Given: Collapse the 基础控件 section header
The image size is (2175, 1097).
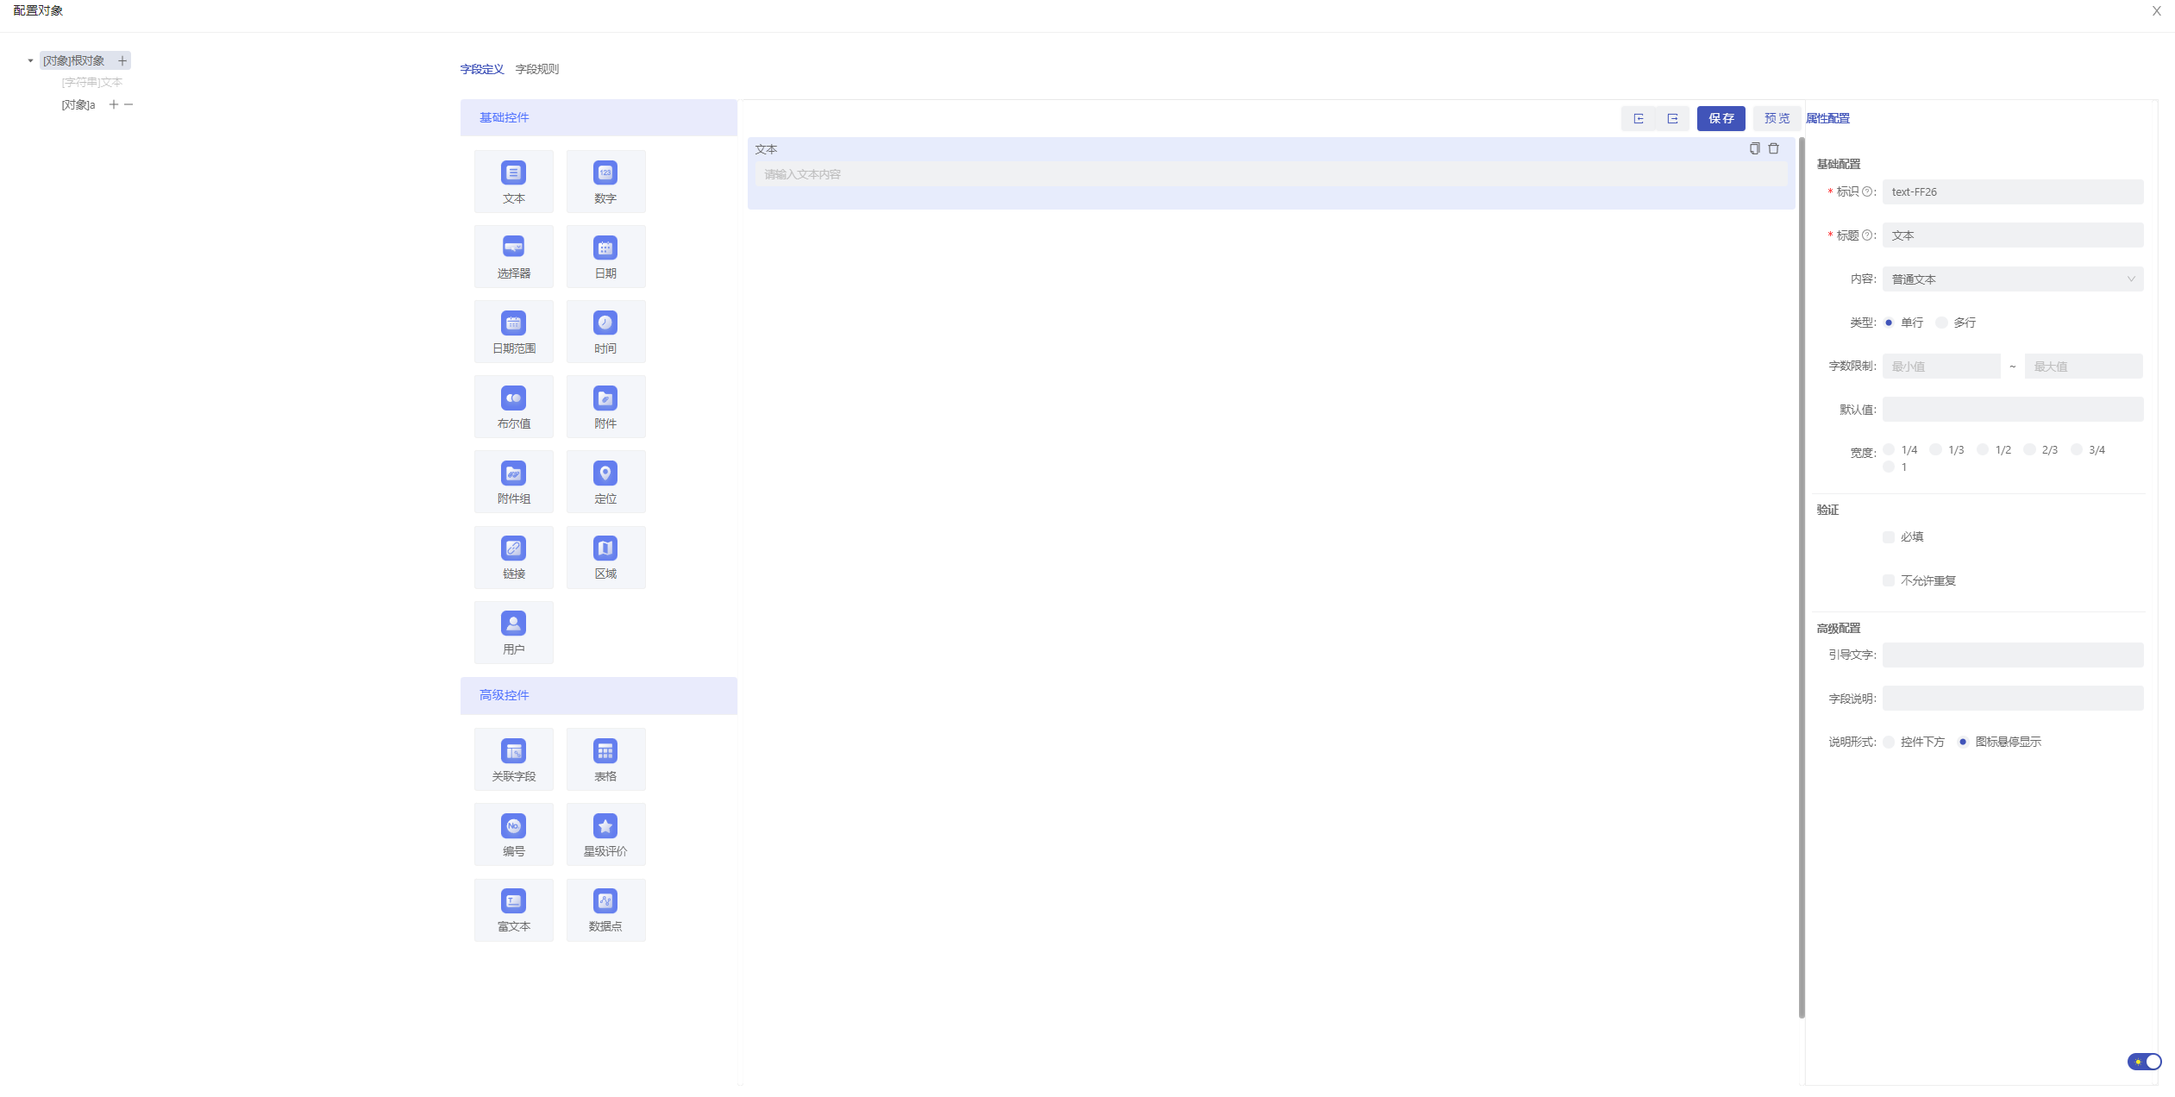Looking at the screenshot, I should tap(599, 117).
